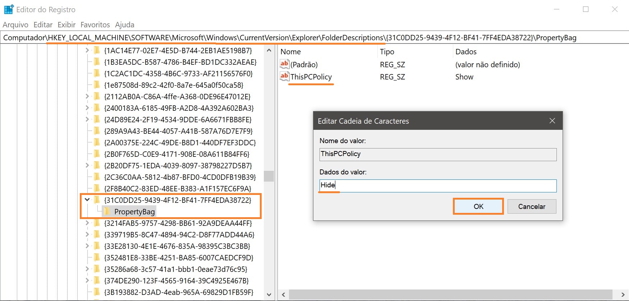
Task: Click the Dados do valor input field
Action: click(438, 186)
